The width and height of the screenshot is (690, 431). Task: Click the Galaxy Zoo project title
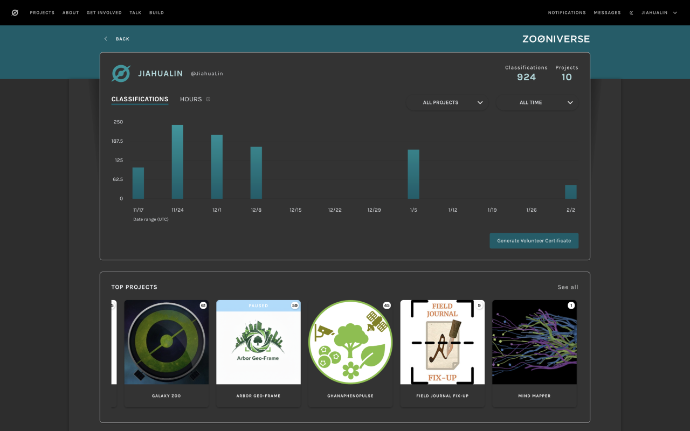coord(167,396)
